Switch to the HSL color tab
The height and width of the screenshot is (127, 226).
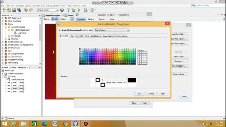point(76,36)
